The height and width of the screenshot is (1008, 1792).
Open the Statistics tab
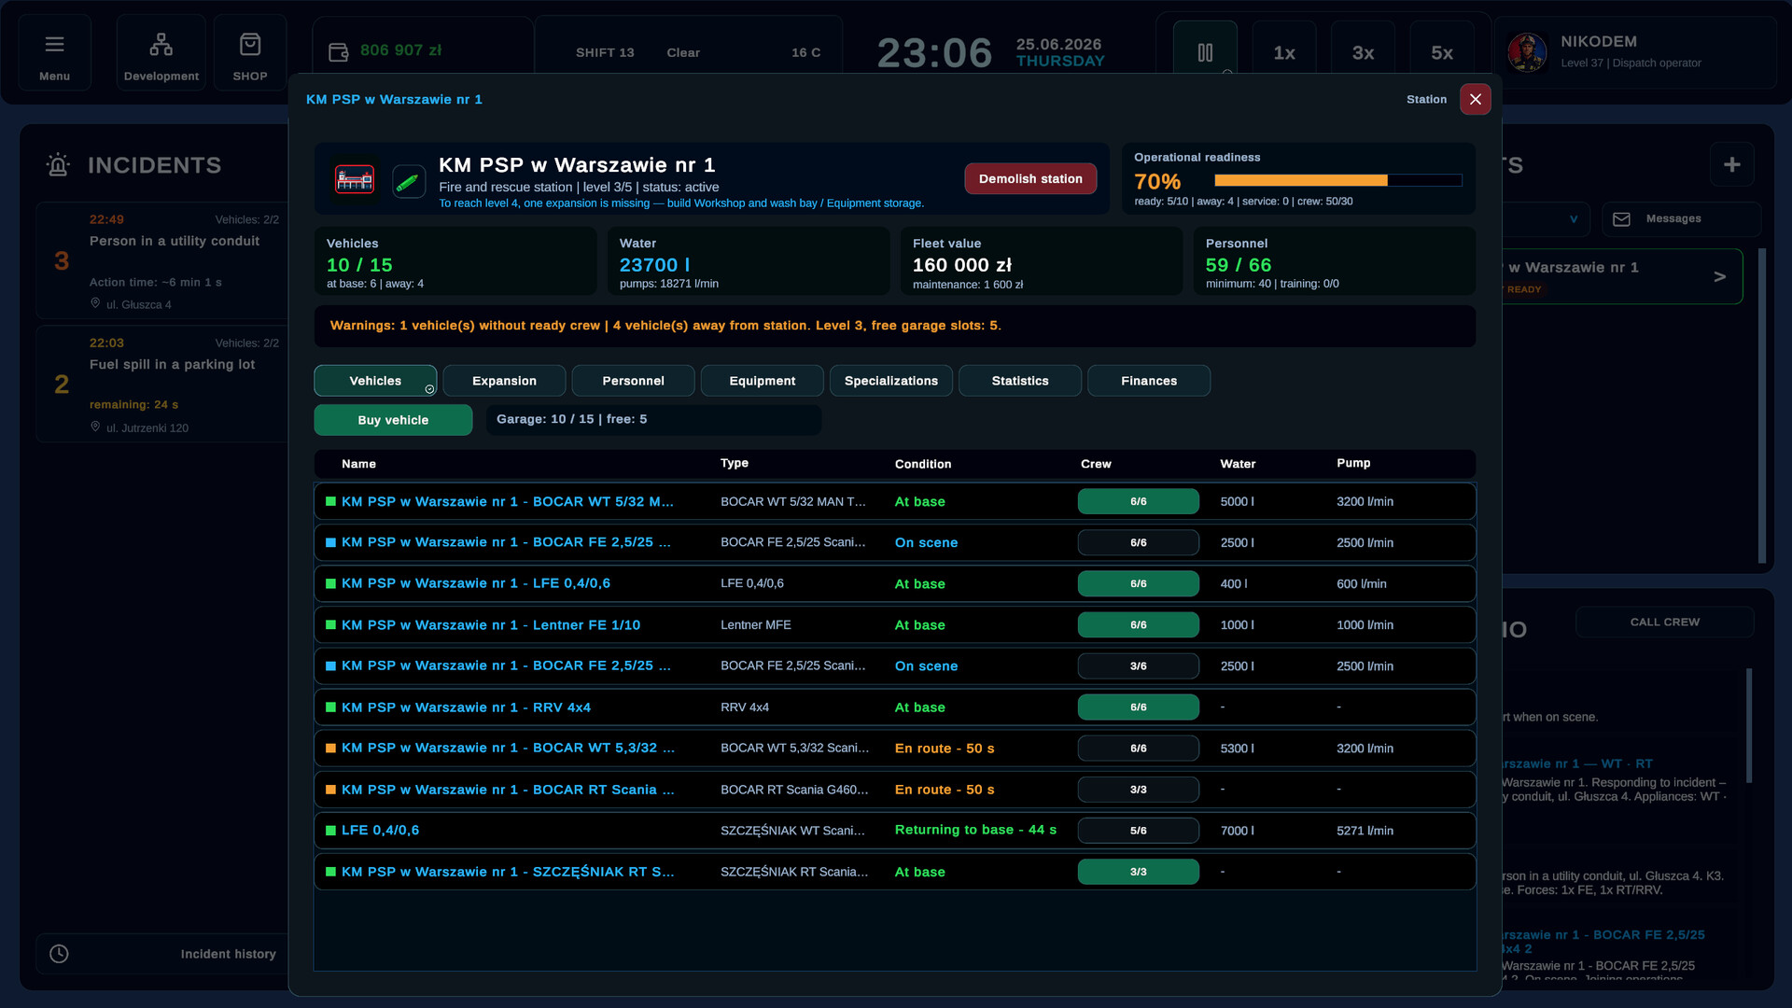click(1019, 381)
